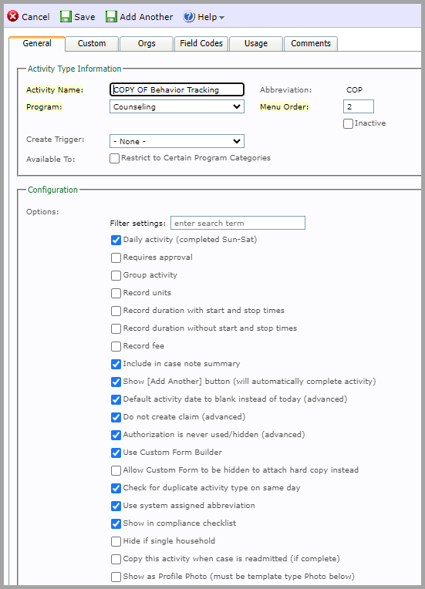This screenshot has width=425, height=589.
Task: Switch to the Custom tab
Action: click(x=92, y=44)
